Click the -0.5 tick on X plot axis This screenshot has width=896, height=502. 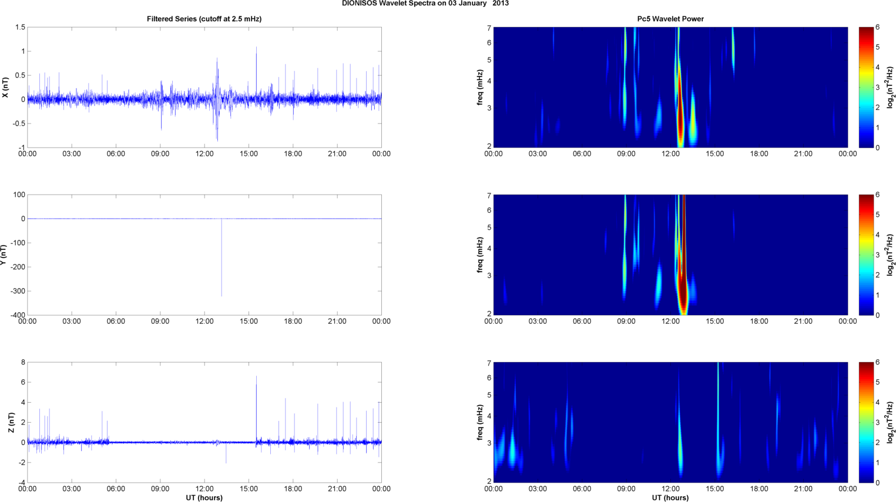18,123
